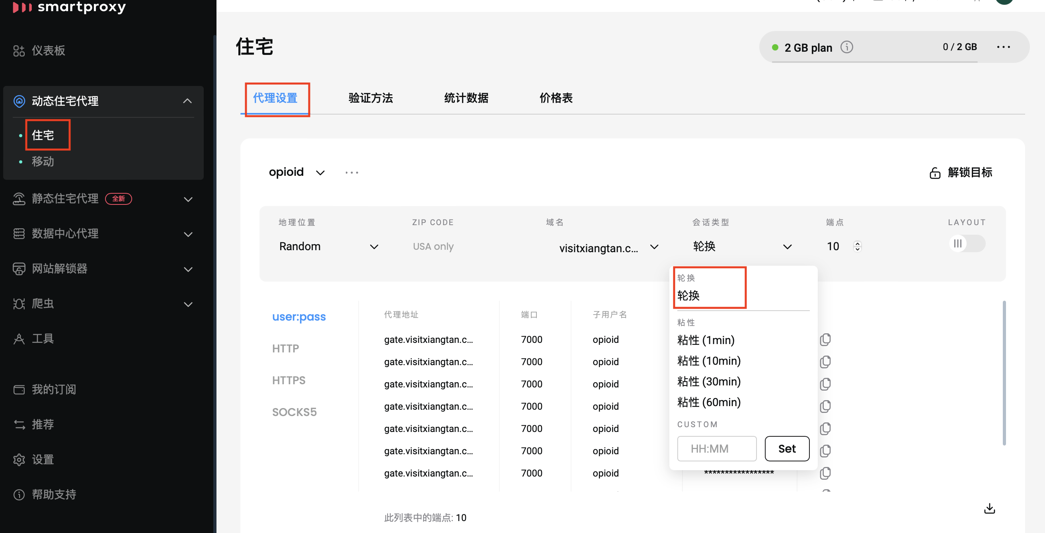Click the 爬虫 bug icon
This screenshot has height=533, width=1045.
[19, 304]
